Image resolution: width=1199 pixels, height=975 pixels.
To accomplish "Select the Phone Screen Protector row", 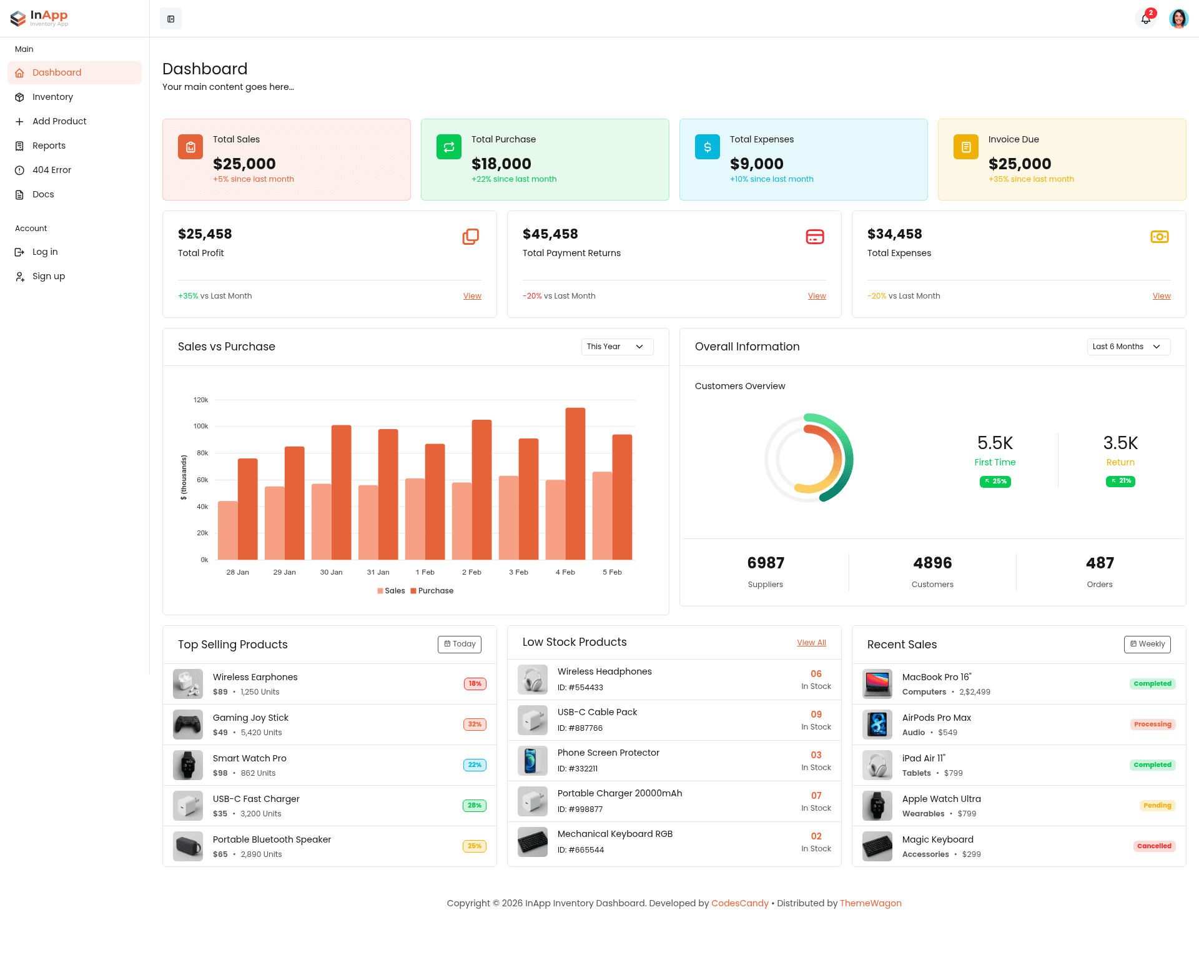I will click(x=674, y=761).
